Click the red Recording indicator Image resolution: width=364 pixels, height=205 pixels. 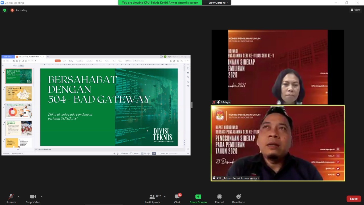click(x=19, y=10)
